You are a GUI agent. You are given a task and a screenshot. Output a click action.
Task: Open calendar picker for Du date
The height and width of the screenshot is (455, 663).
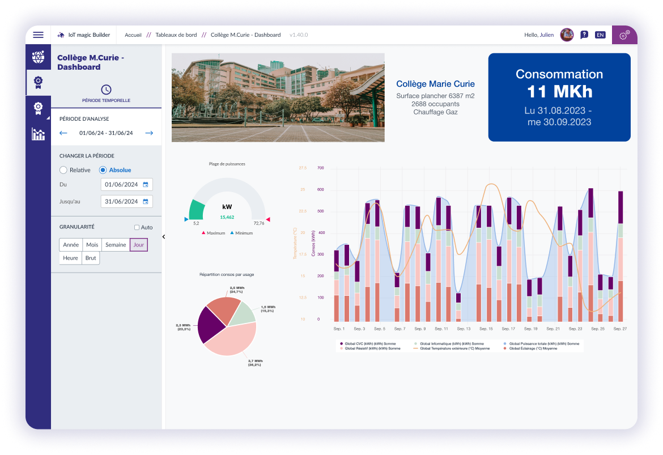[x=146, y=185]
